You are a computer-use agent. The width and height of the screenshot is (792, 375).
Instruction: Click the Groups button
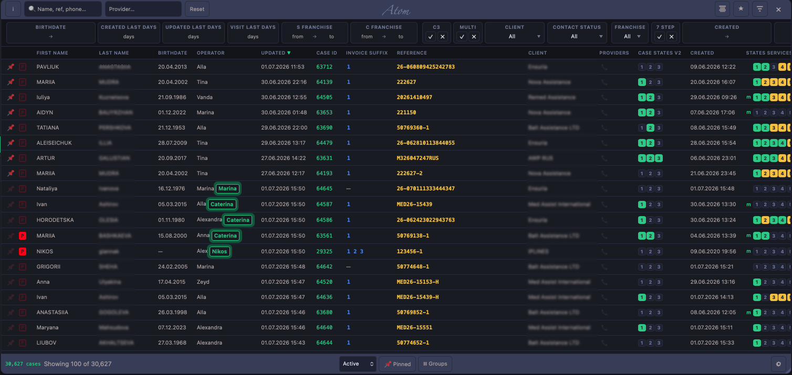435,364
